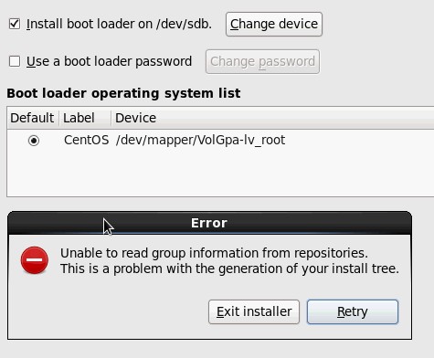Click the "problem with the generation" error line
The width and height of the screenshot is (434, 358).
[229, 268]
